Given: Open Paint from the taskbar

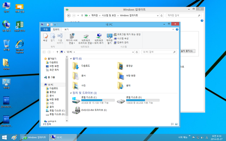Looking at the screenshot, I should (x=14, y=137).
